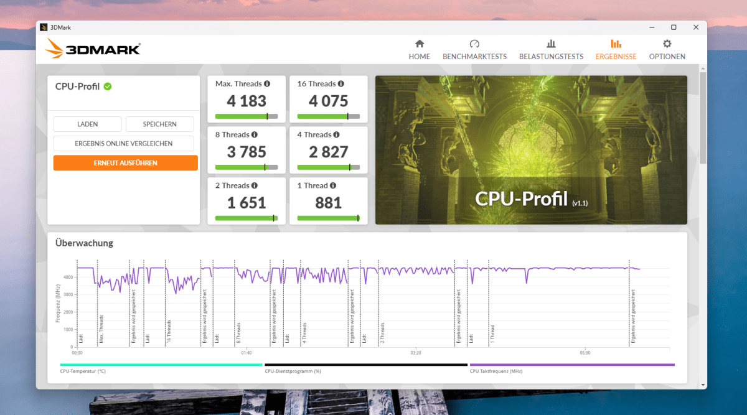Screen dimensions: 747x415
Task: Click the score value 881
Action: coord(329,203)
